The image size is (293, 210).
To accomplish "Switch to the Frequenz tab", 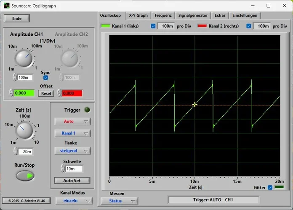I will coord(163,16).
